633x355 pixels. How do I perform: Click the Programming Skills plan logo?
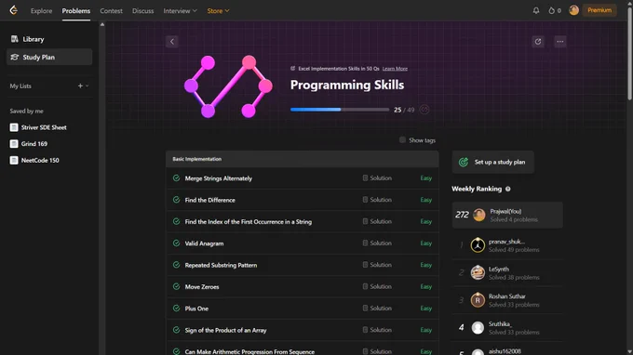pyautogui.click(x=228, y=86)
